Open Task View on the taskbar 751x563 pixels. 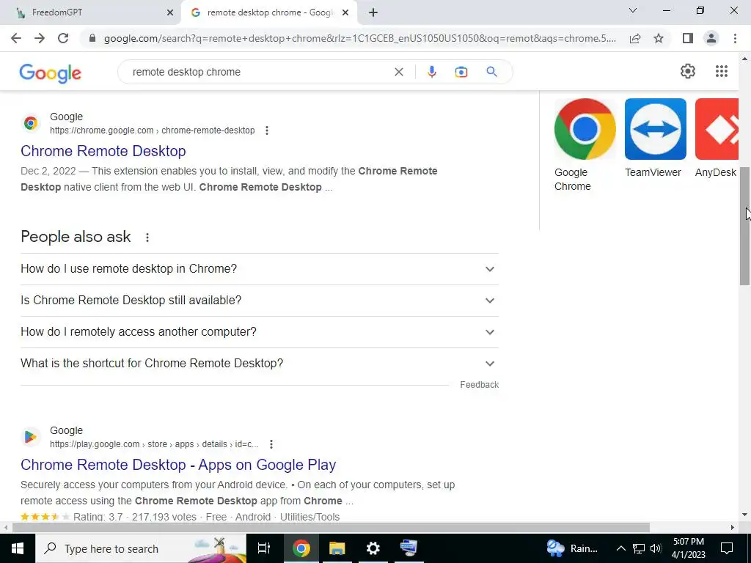[x=264, y=548]
